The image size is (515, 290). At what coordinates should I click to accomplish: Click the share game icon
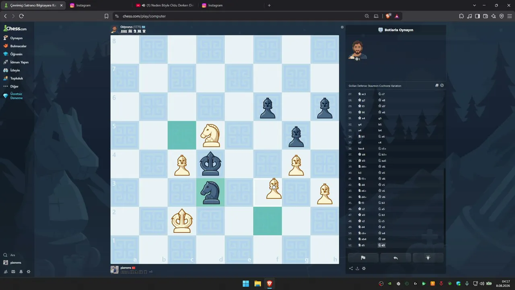pyautogui.click(x=351, y=269)
